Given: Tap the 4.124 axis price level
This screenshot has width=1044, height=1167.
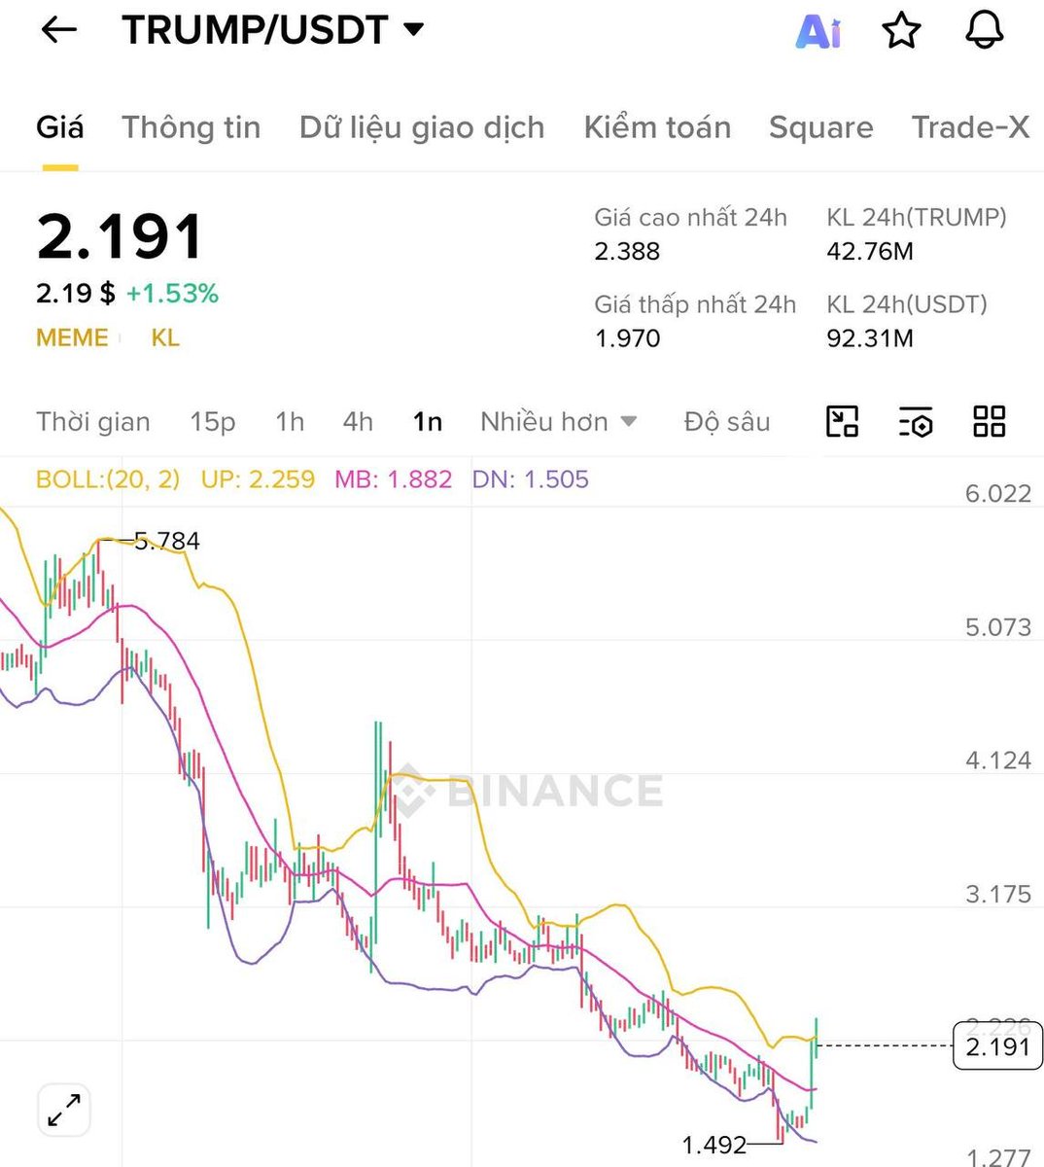Looking at the screenshot, I should click(x=998, y=760).
